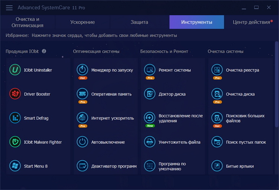Open Smart Defrag tool icon
The image size is (279, 190).
[x=15, y=118]
